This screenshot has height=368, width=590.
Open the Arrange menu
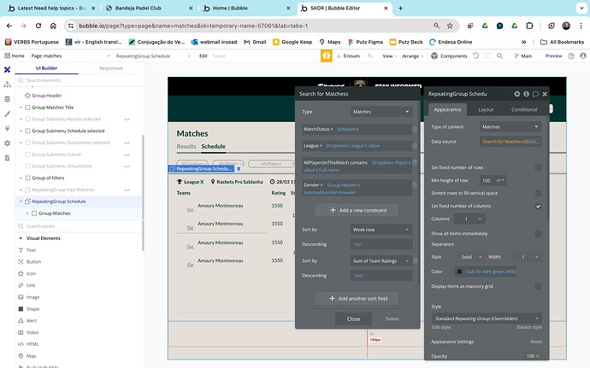(x=412, y=56)
